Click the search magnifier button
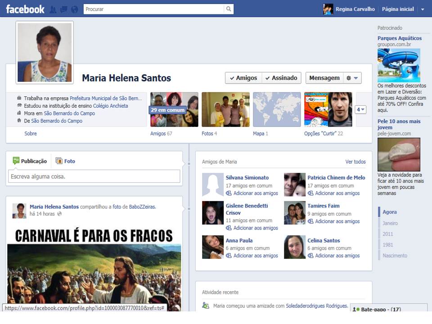432x324 pixels. 229,9
